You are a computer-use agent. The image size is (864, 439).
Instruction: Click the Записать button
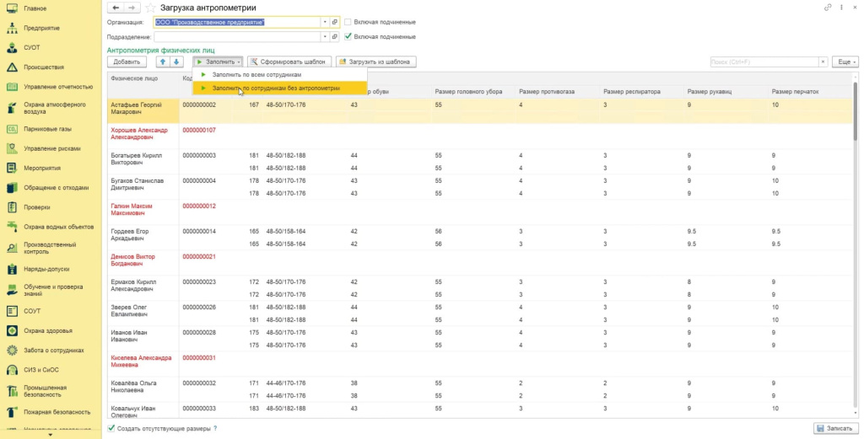coord(835,428)
